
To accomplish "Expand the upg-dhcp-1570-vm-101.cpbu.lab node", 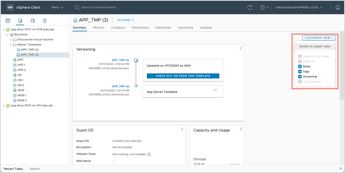I will click(4, 105).
